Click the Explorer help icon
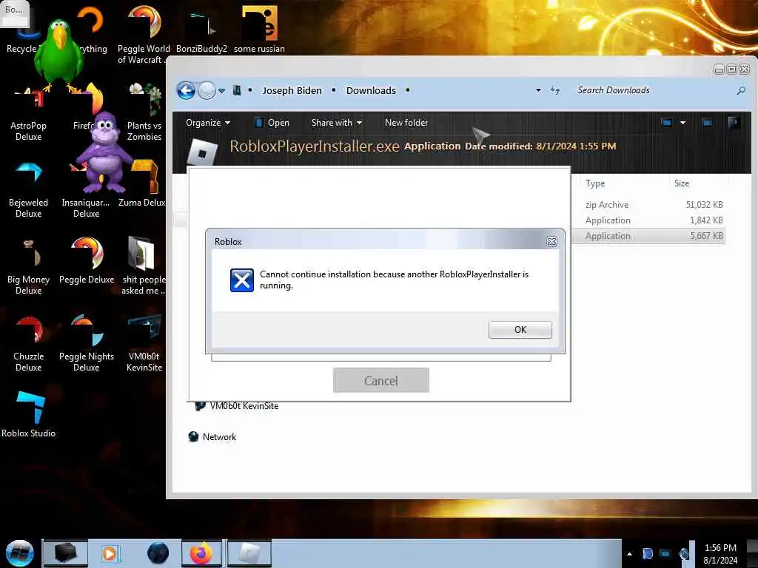This screenshot has height=568, width=758. pyautogui.click(x=734, y=123)
